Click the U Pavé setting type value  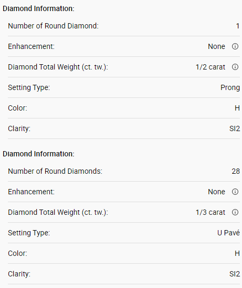[228, 233]
